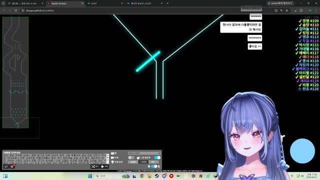Select ranking entry 예다 #118

point(308,57)
